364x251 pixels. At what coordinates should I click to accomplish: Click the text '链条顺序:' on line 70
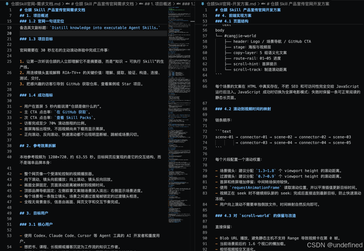tap(223, 120)
